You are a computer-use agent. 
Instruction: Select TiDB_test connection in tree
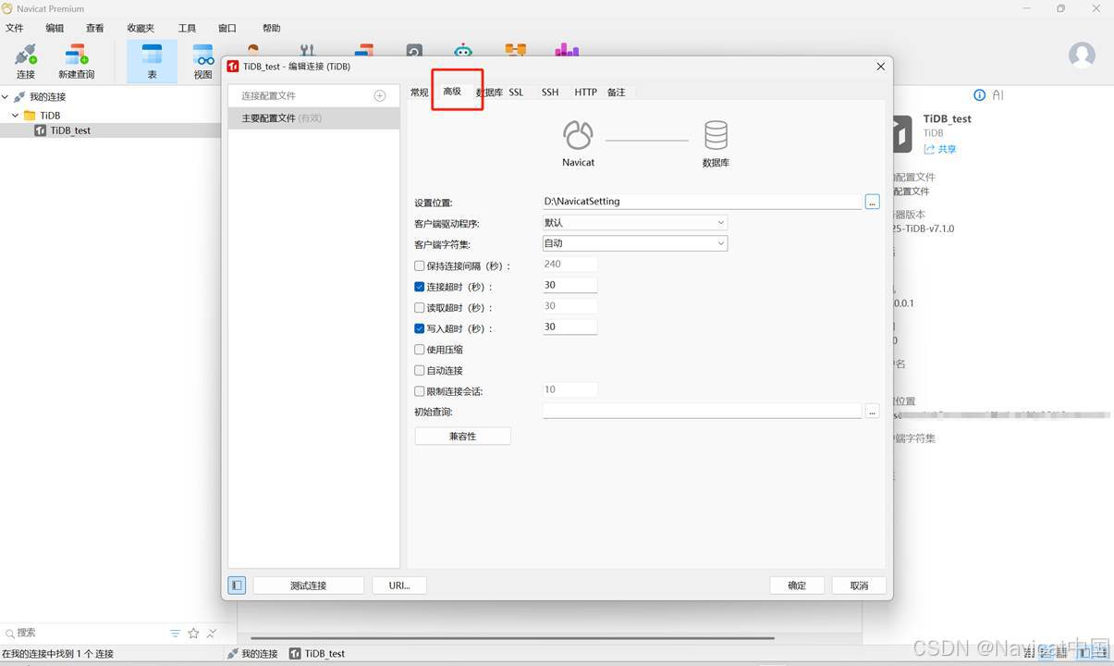coord(70,130)
